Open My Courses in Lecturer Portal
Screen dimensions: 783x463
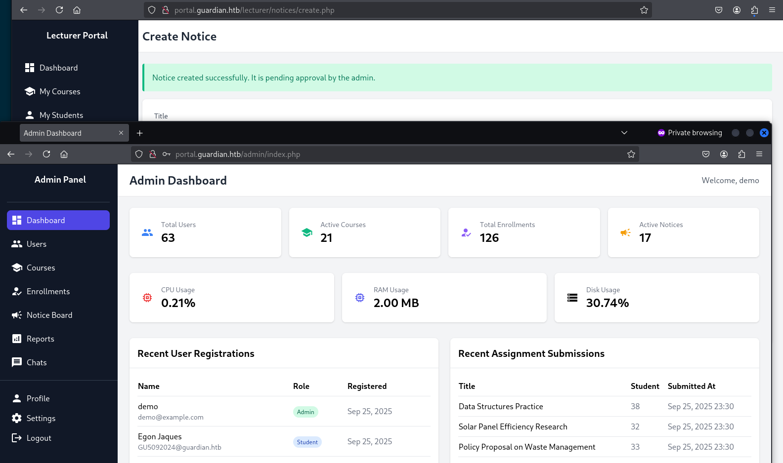point(59,91)
